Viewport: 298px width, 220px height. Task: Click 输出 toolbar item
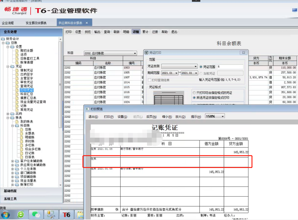point(97,32)
